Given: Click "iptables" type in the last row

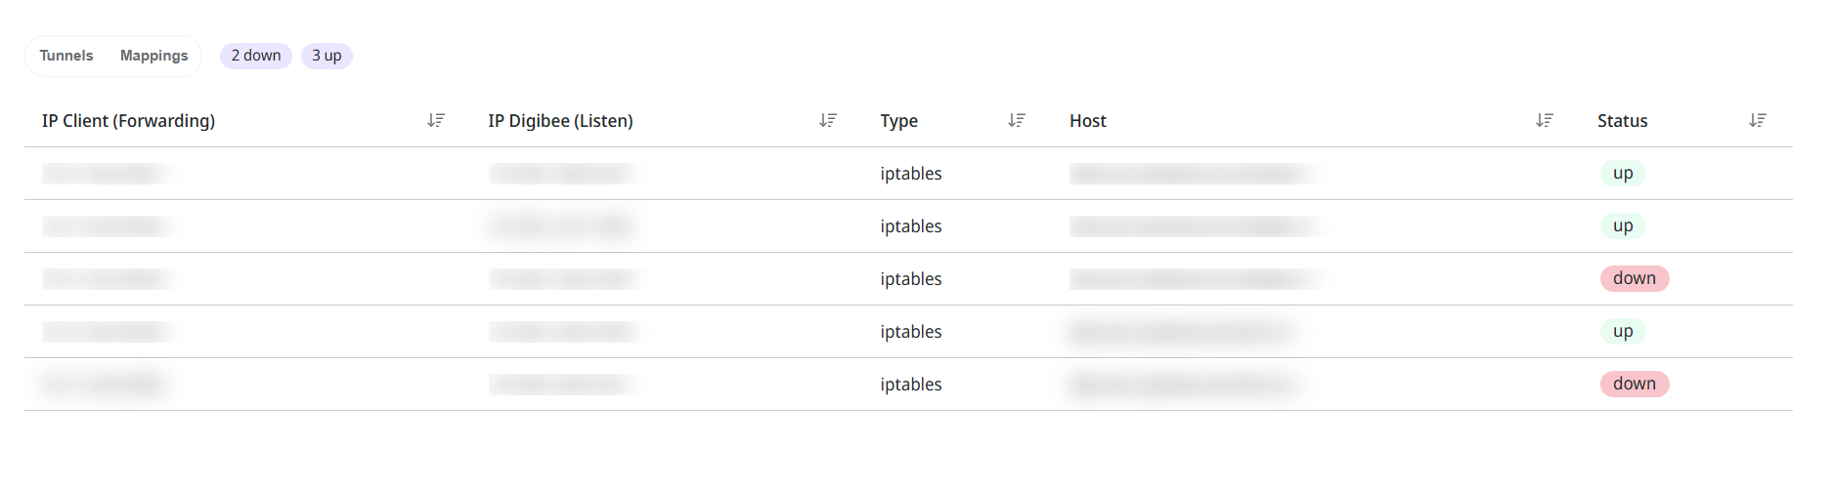Looking at the screenshot, I should pyautogui.click(x=910, y=385).
